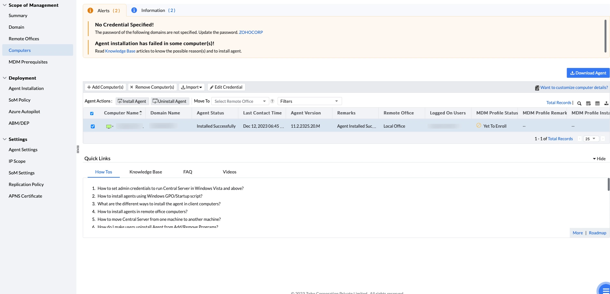Viewport: 610px width, 294px height.
Task: Open MDM Prerequisites in the sidebar
Action: pyautogui.click(x=28, y=62)
